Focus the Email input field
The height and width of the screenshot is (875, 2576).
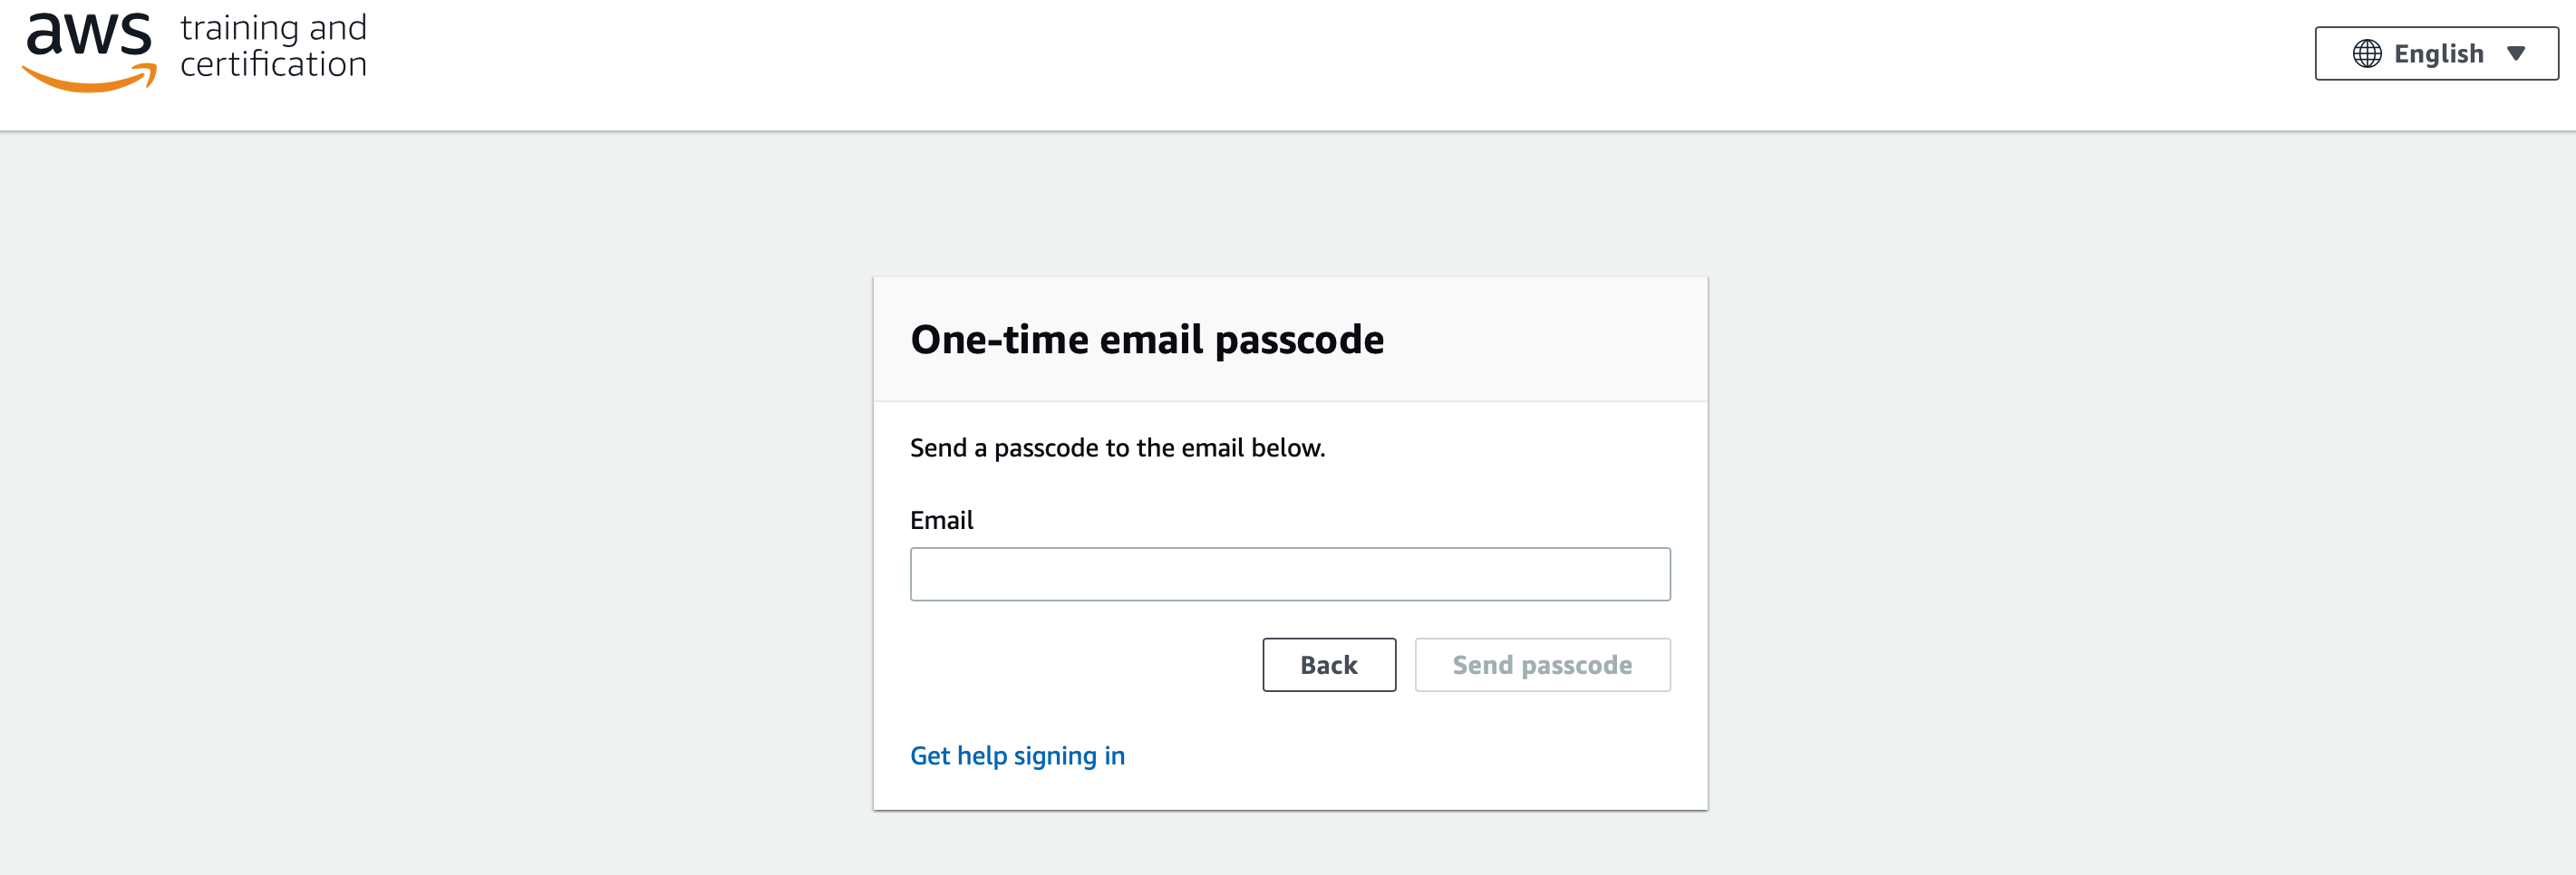(x=1290, y=574)
